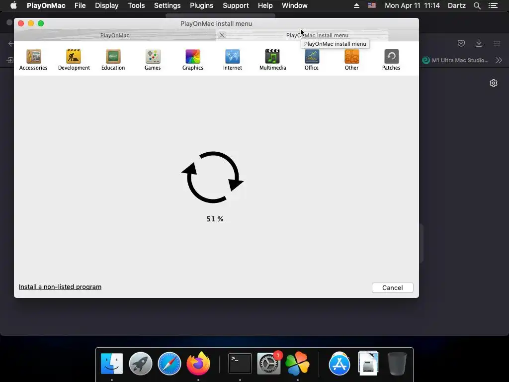Cancel the install menu

point(393,288)
